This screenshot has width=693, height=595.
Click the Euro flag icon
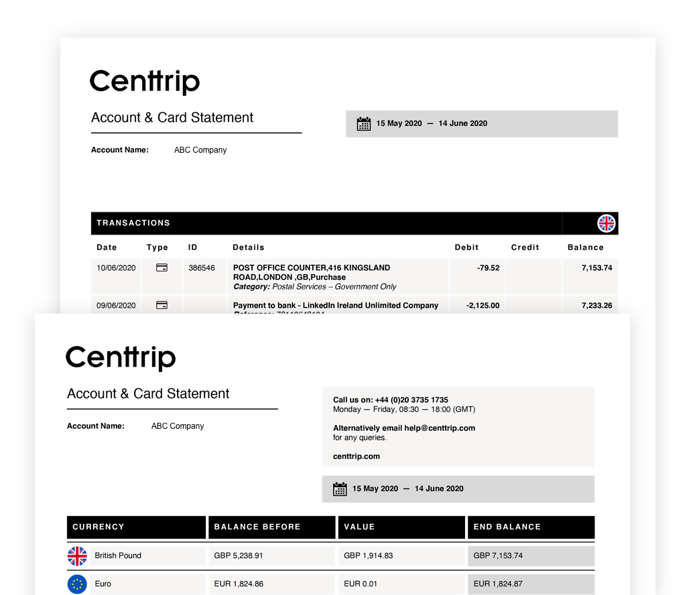(78, 584)
